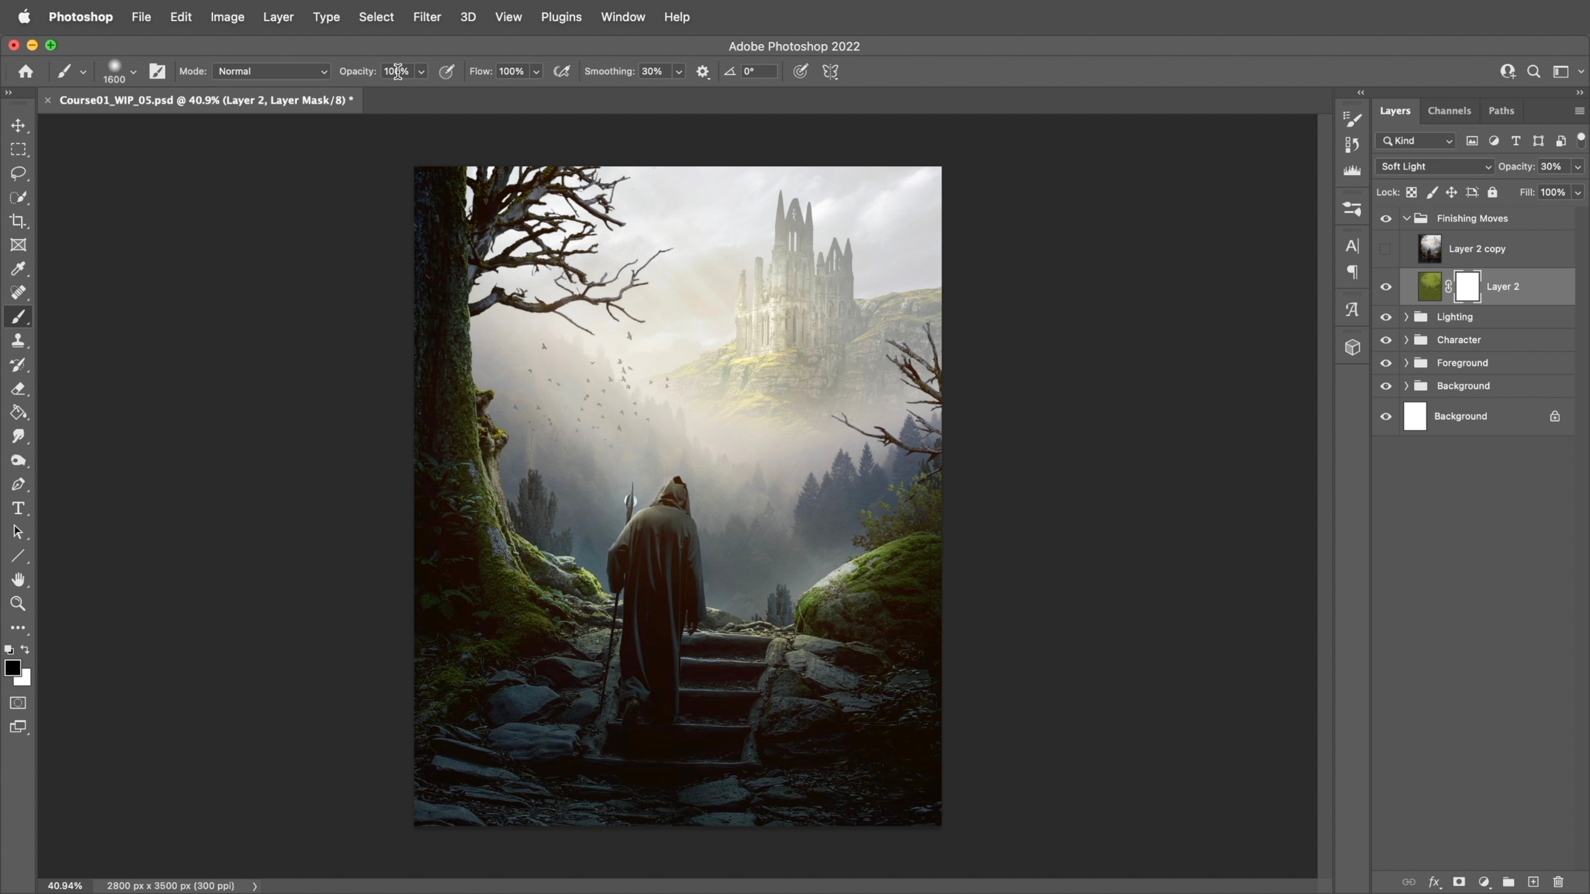Open the Layers panel options menu
The width and height of the screenshot is (1590, 894).
(x=1579, y=111)
